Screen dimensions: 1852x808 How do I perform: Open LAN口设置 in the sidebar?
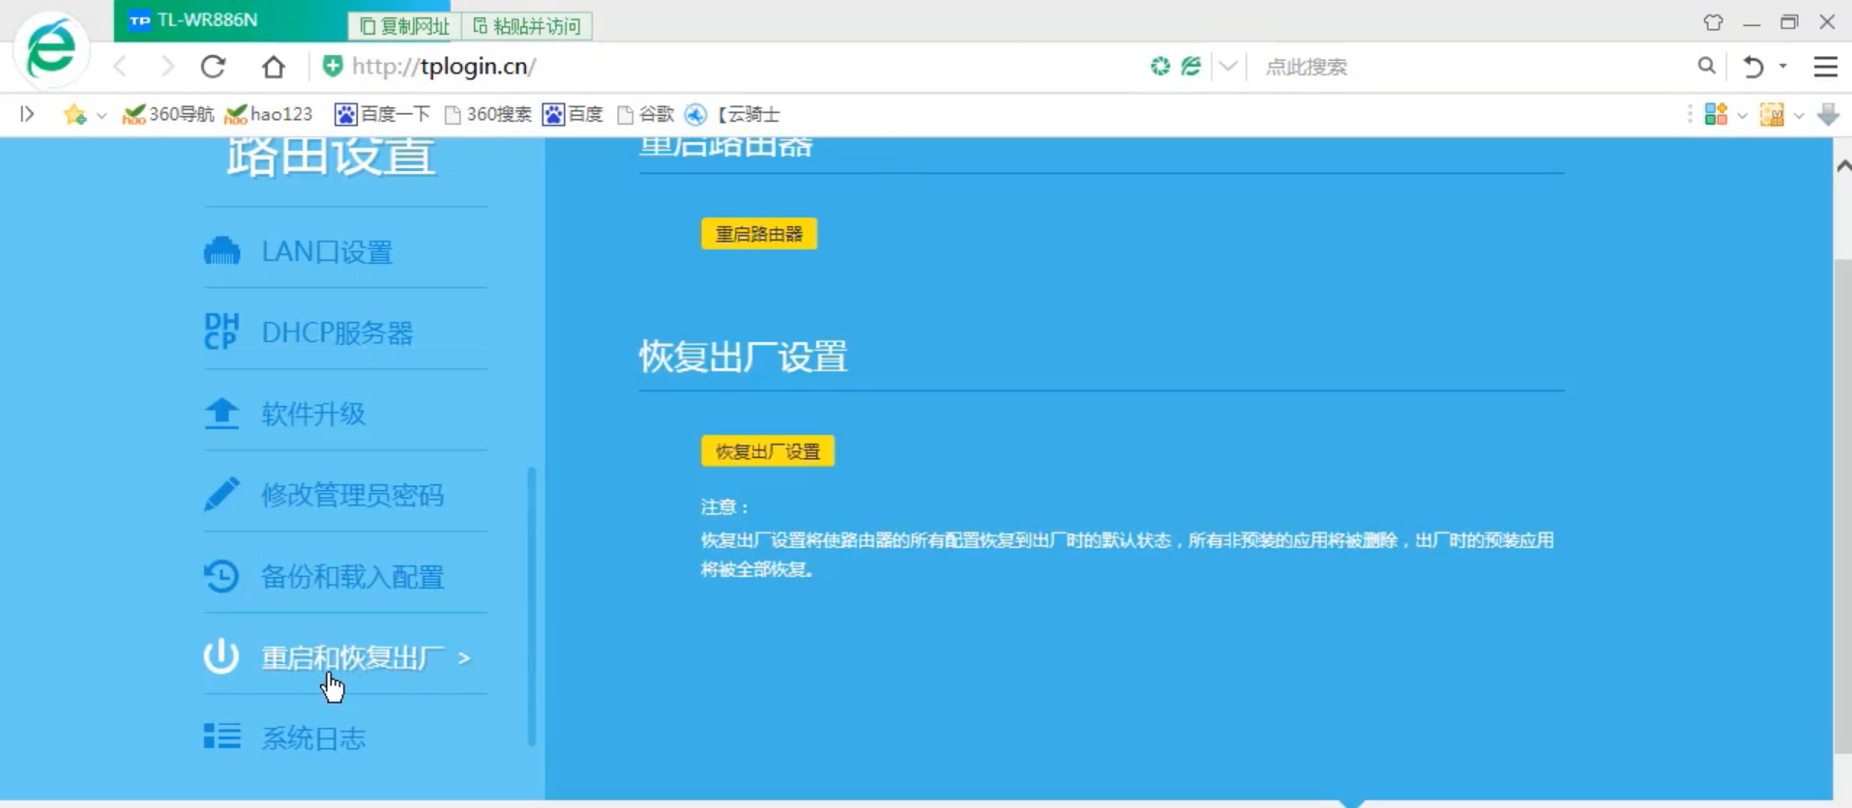coord(326,252)
